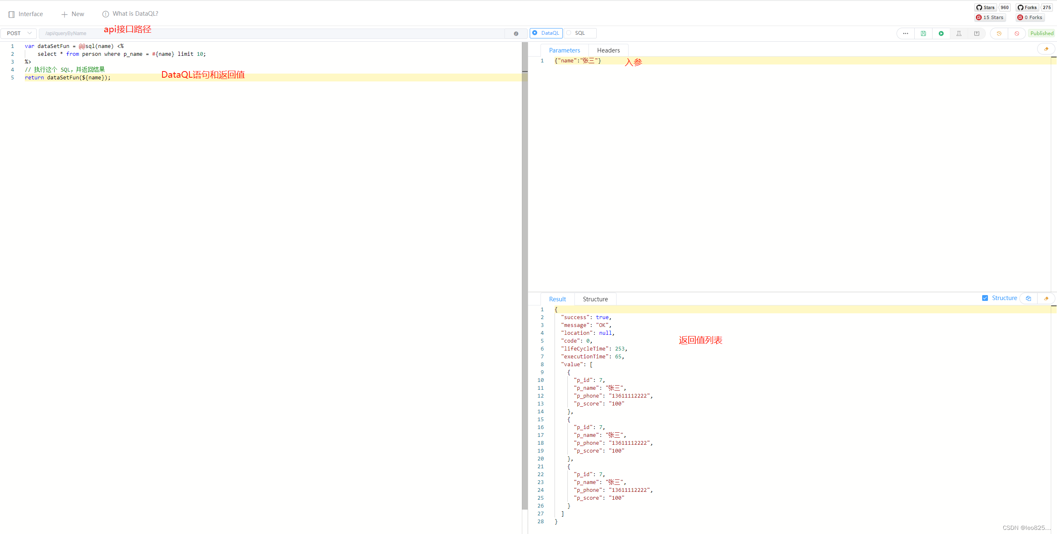Click "p_score": "100" on result line 25
This screenshot has width=1057, height=534.
coord(599,498)
